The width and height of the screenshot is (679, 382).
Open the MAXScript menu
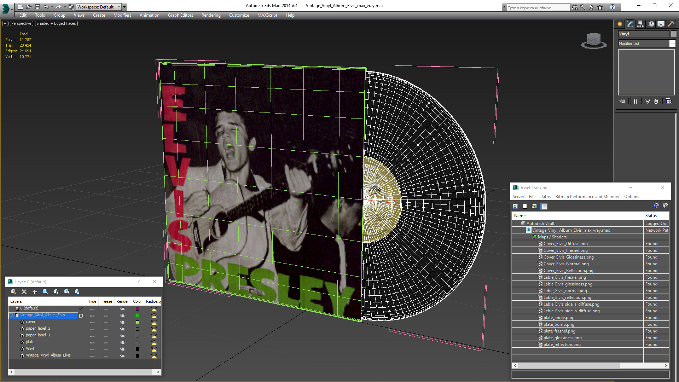coord(267,15)
